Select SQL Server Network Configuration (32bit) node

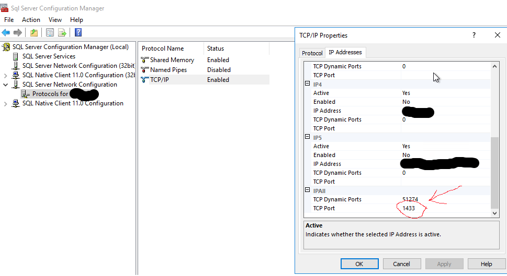point(78,66)
